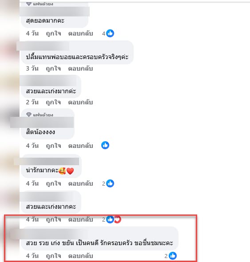Reply to the สุดยอดมากคะ comment via ตอบกลับ
The image size is (250, 262).
coord(80,33)
